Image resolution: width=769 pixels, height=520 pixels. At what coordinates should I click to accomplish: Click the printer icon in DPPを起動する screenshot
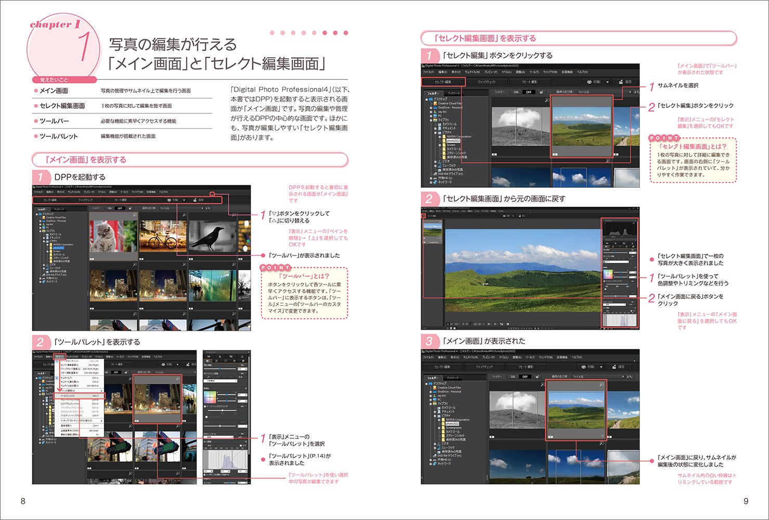(x=169, y=200)
